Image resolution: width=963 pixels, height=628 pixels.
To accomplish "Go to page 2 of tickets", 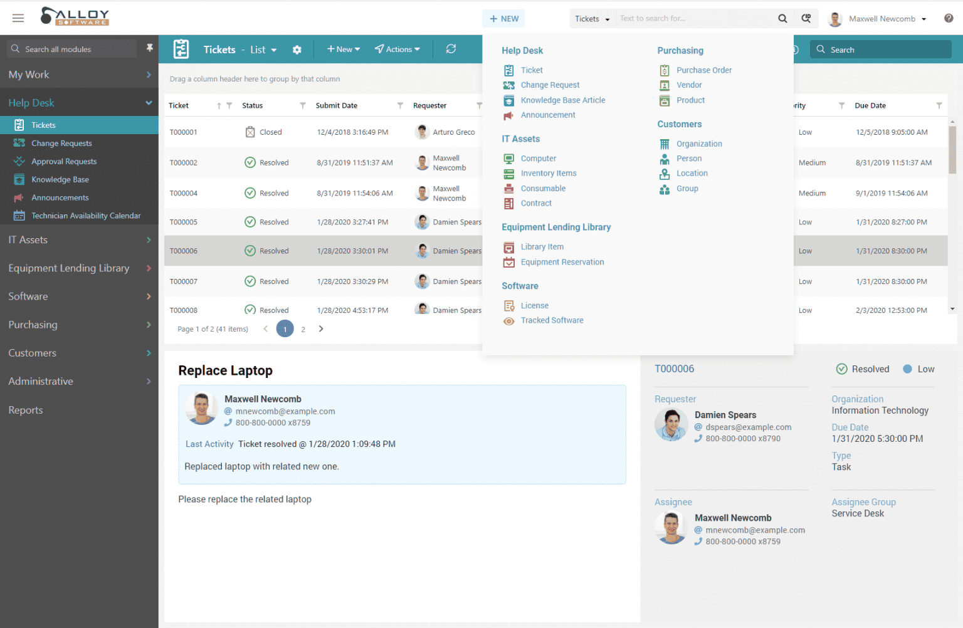I will (x=303, y=328).
